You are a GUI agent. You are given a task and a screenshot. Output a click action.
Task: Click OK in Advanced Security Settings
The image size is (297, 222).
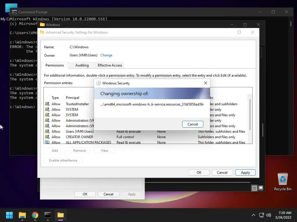click(199, 173)
